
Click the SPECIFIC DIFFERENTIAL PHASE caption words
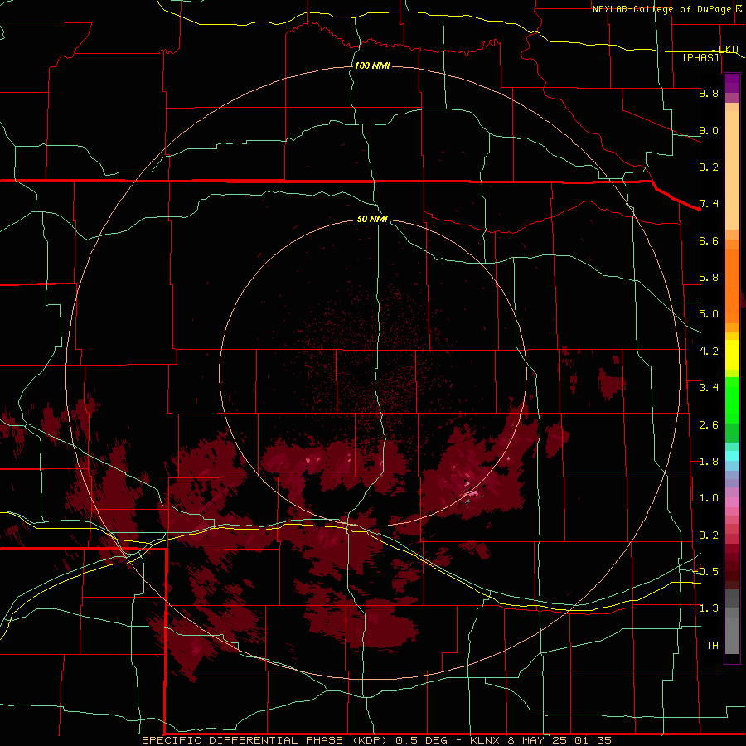click(242, 740)
